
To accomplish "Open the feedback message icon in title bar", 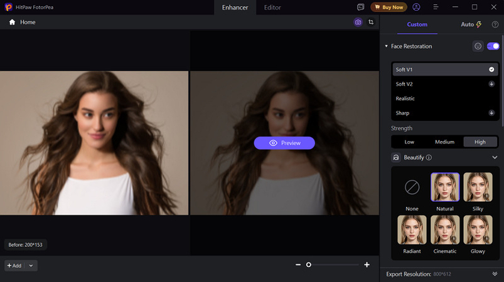I will pos(361,7).
